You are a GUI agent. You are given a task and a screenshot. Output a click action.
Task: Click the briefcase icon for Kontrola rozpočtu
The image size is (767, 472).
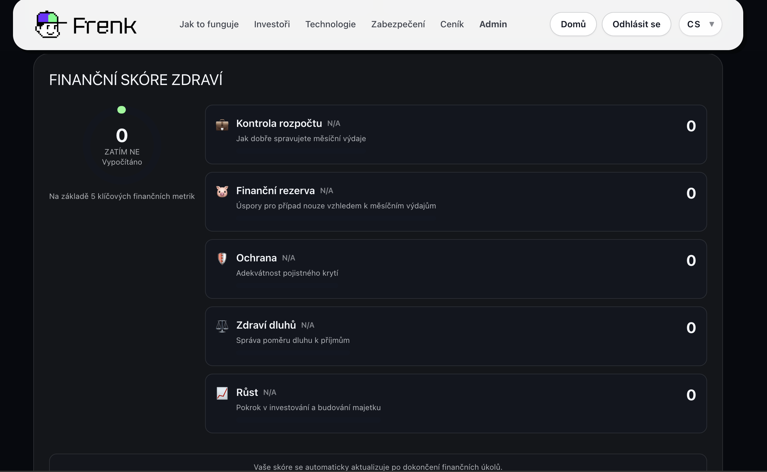[x=222, y=125]
